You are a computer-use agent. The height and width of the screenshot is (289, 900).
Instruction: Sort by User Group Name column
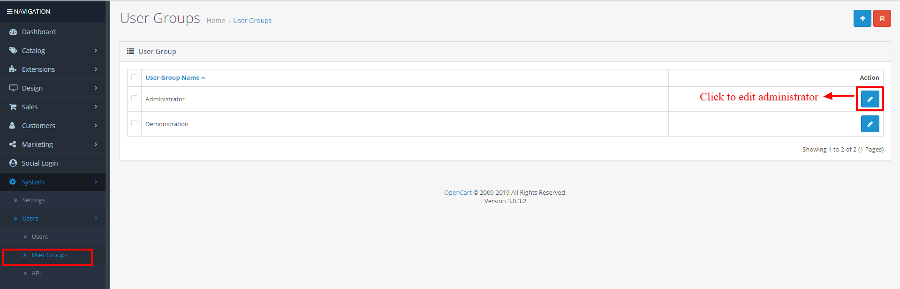pos(173,78)
